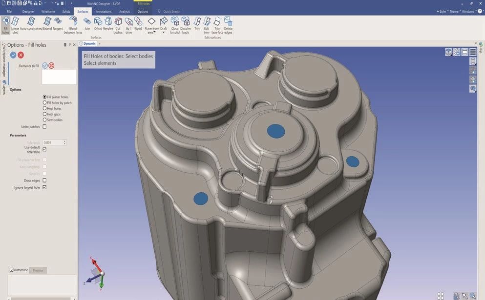
Task: Switch to the Annotations tab
Action: [x=104, y=11]
